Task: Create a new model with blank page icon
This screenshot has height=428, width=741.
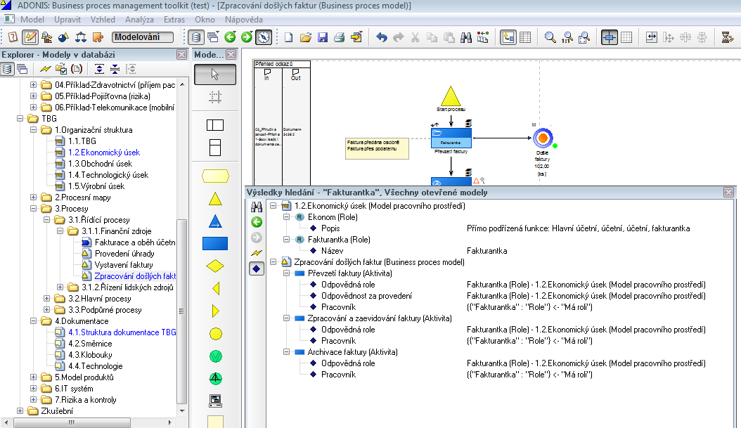Action: coord(289,37)
